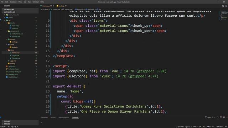
Task: Start Go Live server from status bar
Action: (211, 127)
